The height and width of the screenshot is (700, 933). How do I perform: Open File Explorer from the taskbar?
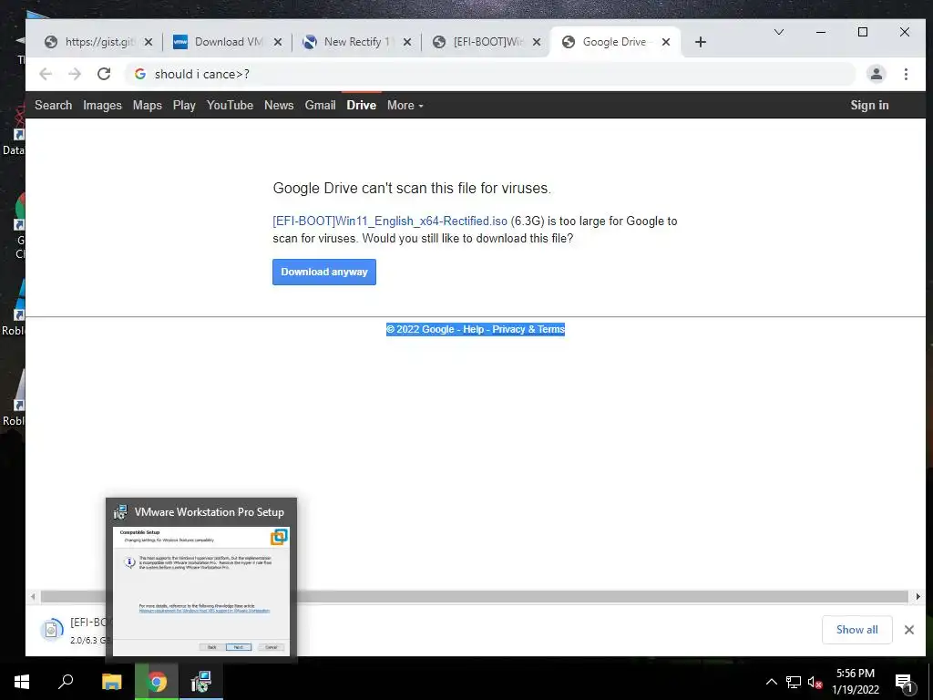click(x=111, y=682)
